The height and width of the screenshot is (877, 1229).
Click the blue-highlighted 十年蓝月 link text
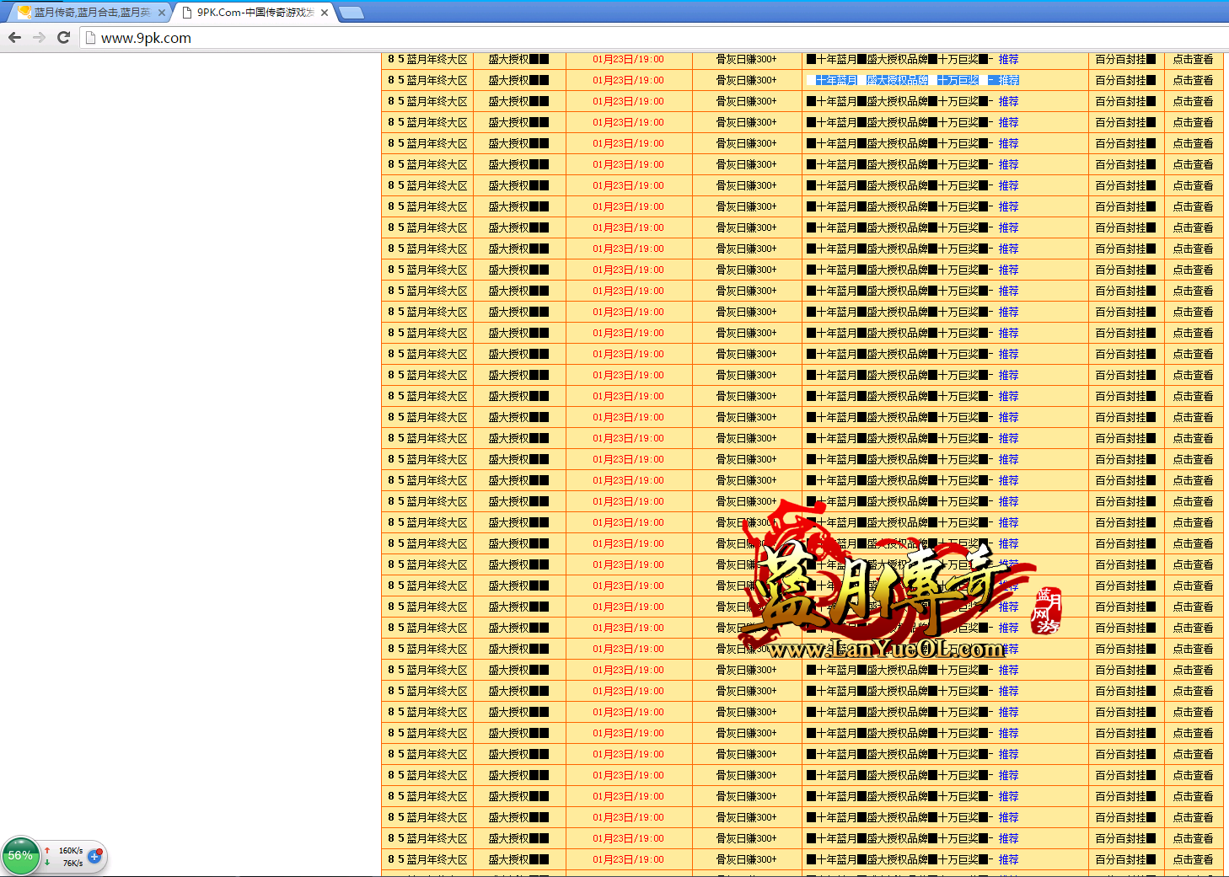pyautogui.click(x=836, y=80)
